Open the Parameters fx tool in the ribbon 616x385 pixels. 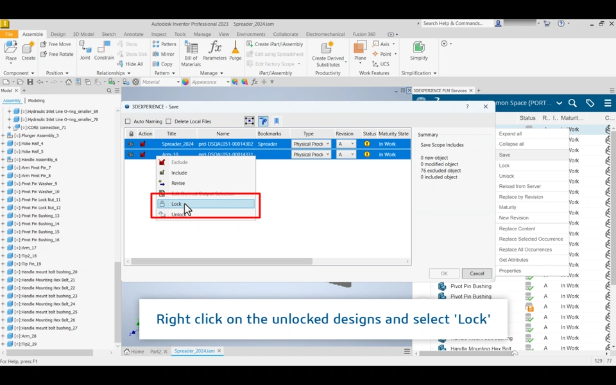click(214, 51)
